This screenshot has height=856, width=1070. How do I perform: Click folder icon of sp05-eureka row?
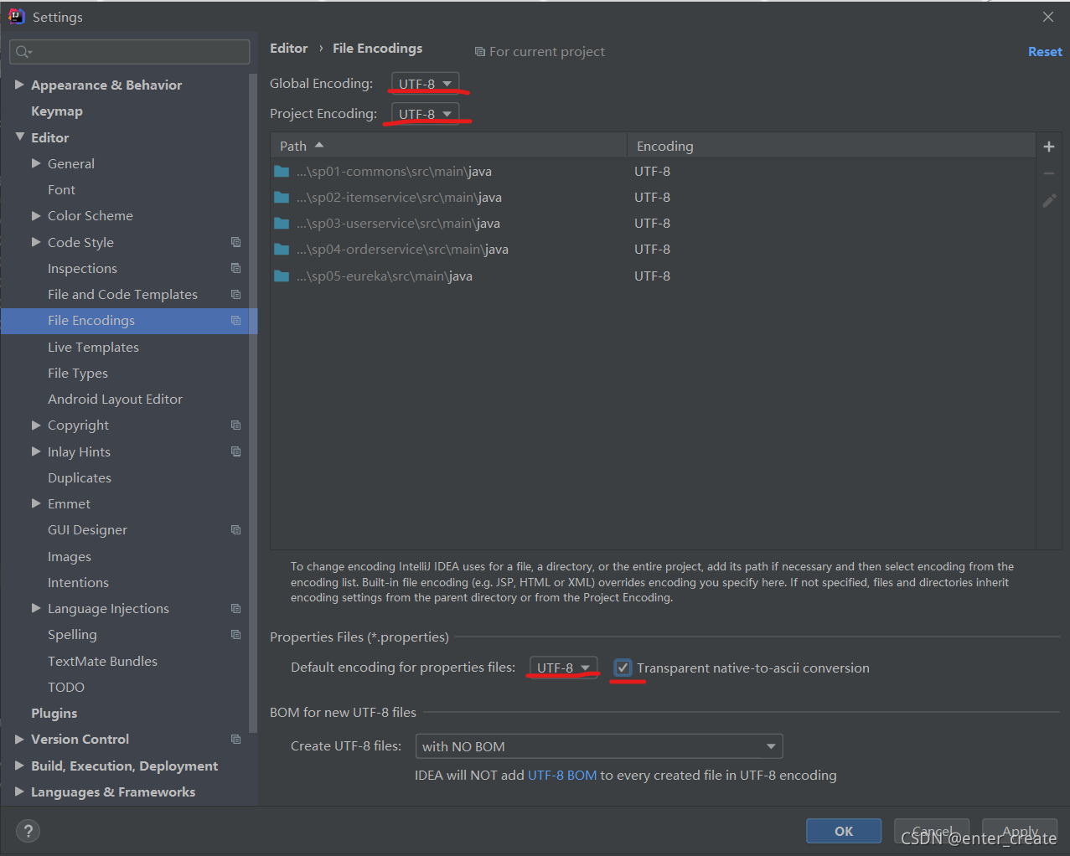(x=282, y=276)
